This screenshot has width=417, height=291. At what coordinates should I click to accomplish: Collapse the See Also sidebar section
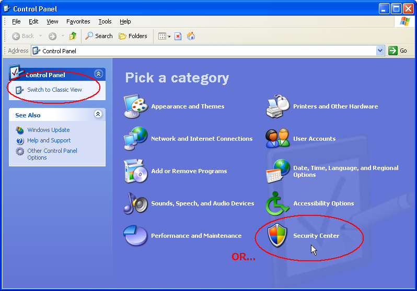(98, 114)
